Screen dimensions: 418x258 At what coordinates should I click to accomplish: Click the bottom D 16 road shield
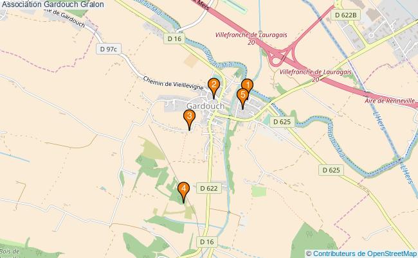coord(207,242)
